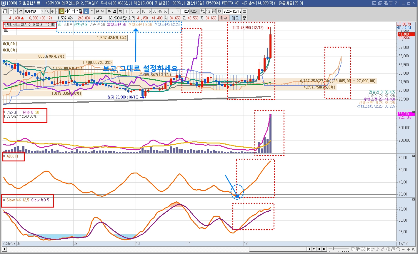Click the date field 2025/12/12
Screen dimensions: 418x254
pos(232,11)
